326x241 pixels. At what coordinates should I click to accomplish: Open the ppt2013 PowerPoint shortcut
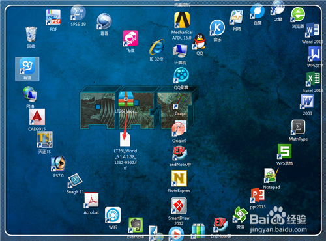pyautogui.click(x=258, y=195)
